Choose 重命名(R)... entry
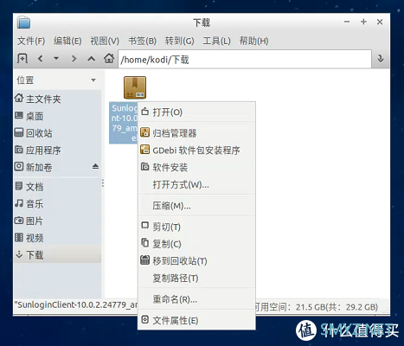Screen dimensions: 404x346 [196, 299]
